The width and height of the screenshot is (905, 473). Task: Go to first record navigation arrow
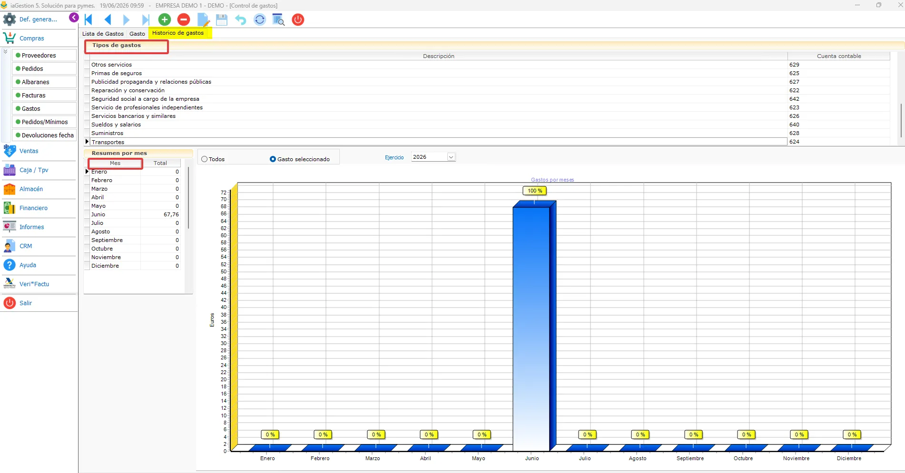click(89, 19)
